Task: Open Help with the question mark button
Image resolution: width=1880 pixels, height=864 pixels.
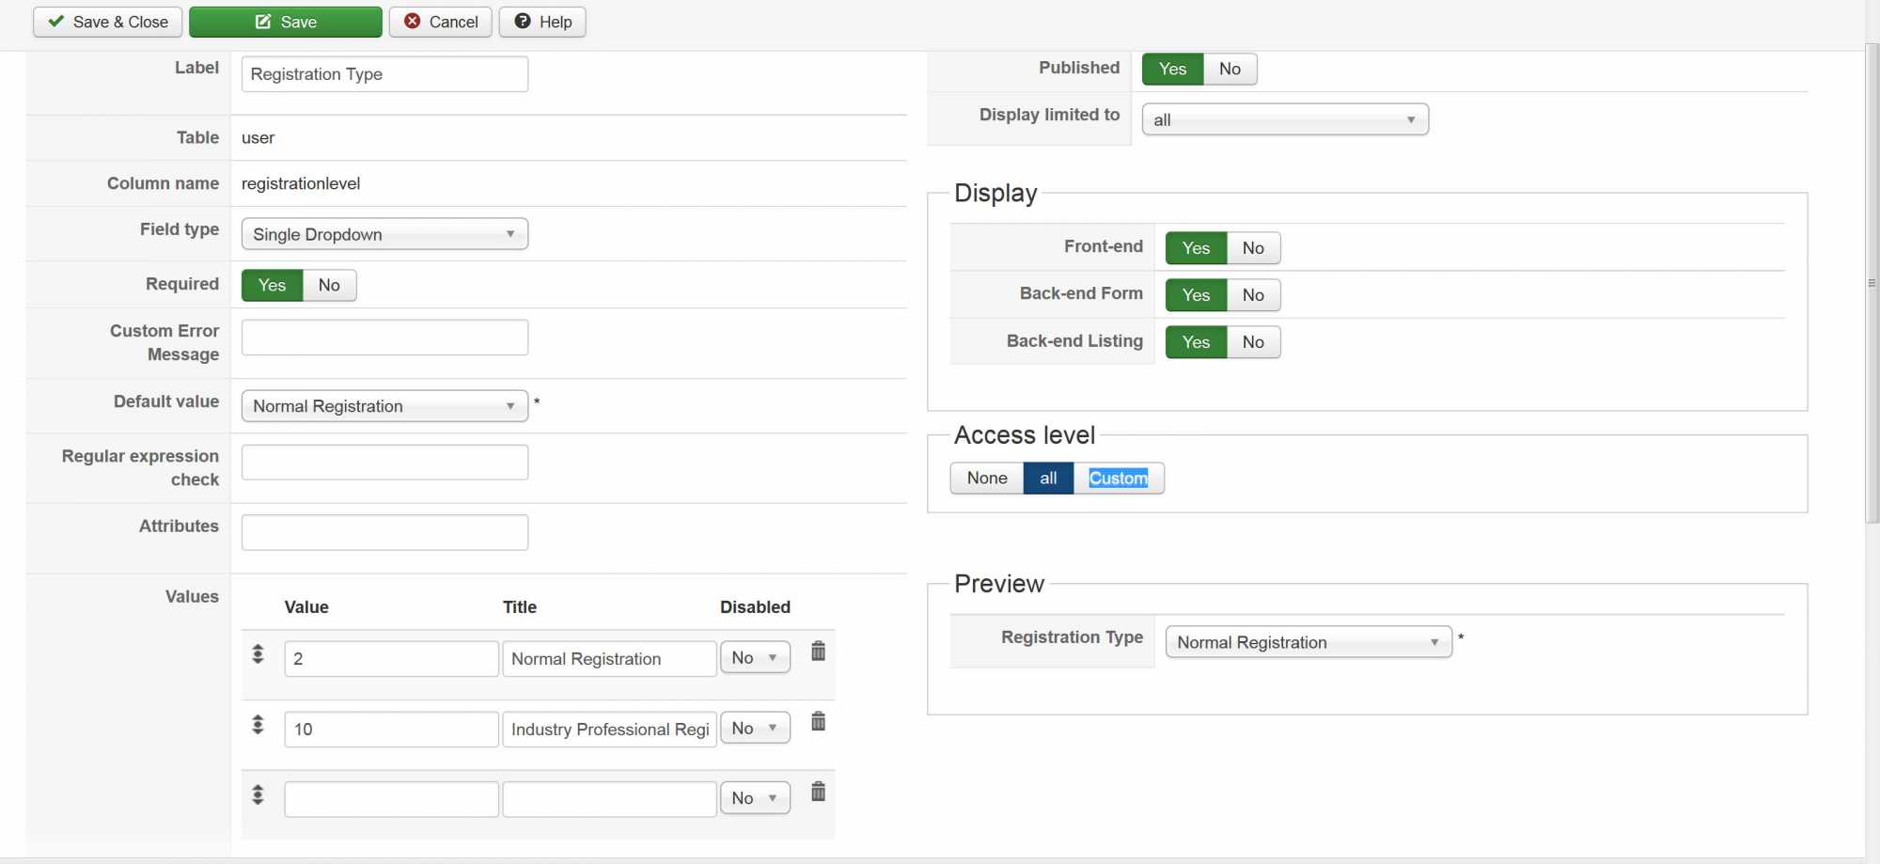Action: 542,22
